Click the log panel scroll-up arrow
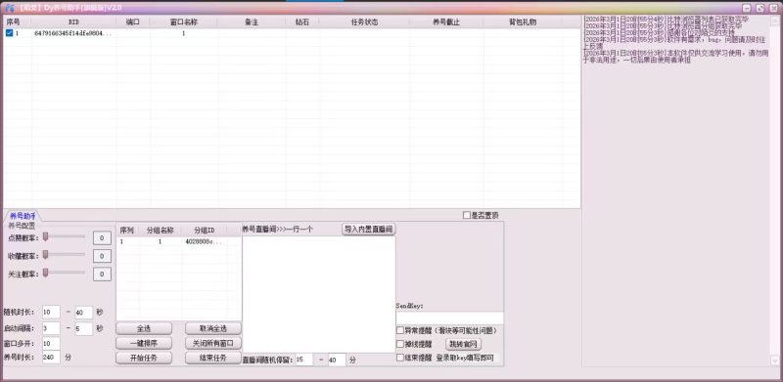Screen dimensions: 783x382 pos(774,21)
